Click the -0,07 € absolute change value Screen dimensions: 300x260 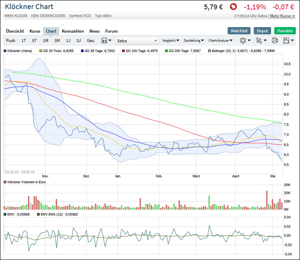click(x=283, y=7)
